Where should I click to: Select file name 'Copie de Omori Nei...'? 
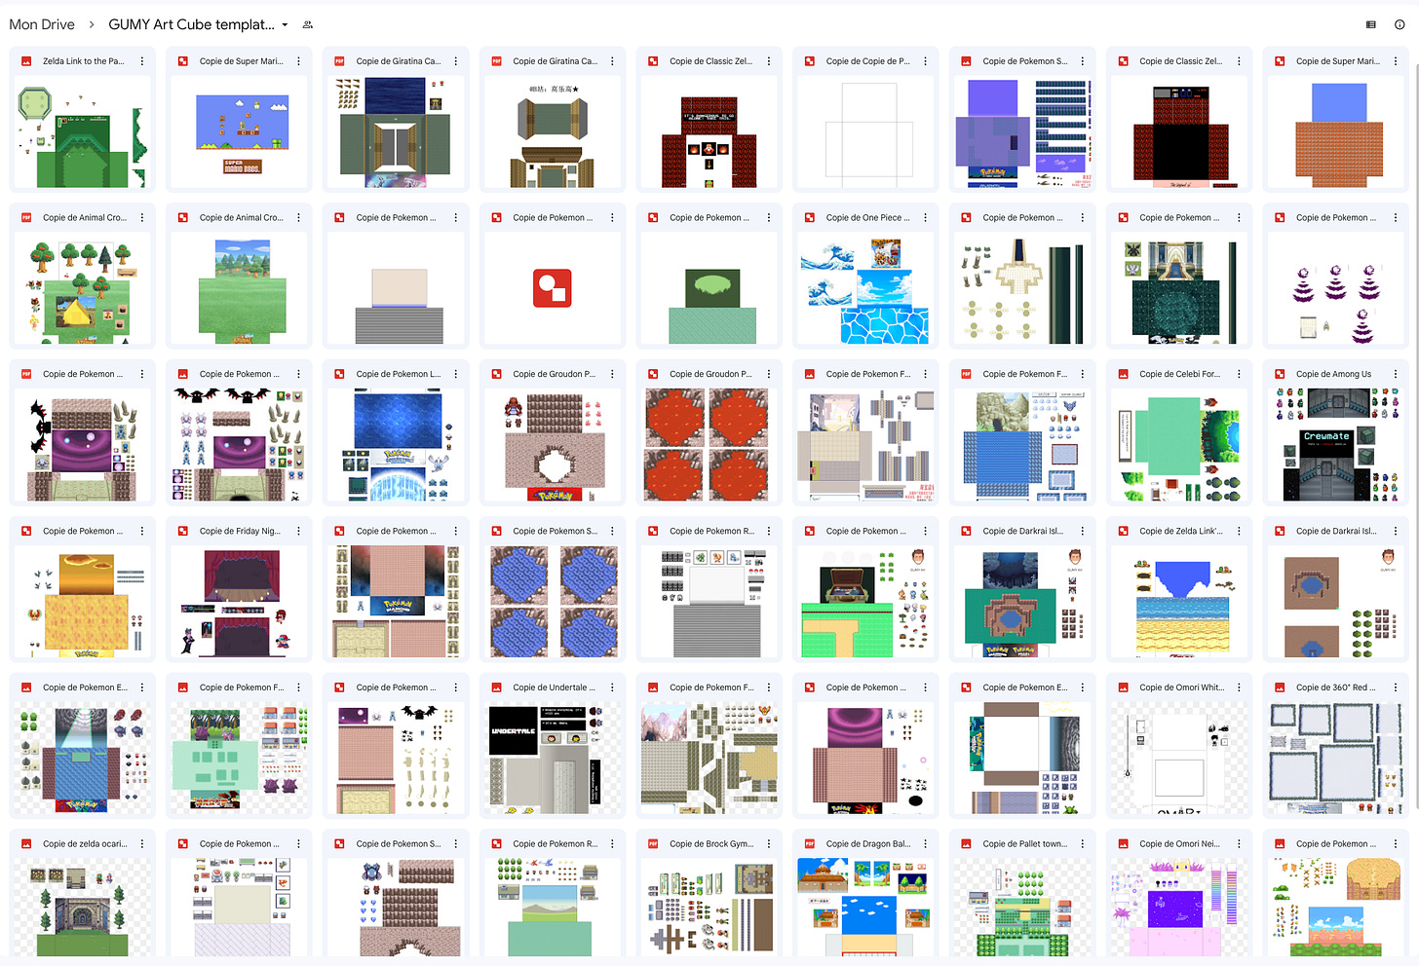[1179, 844]
